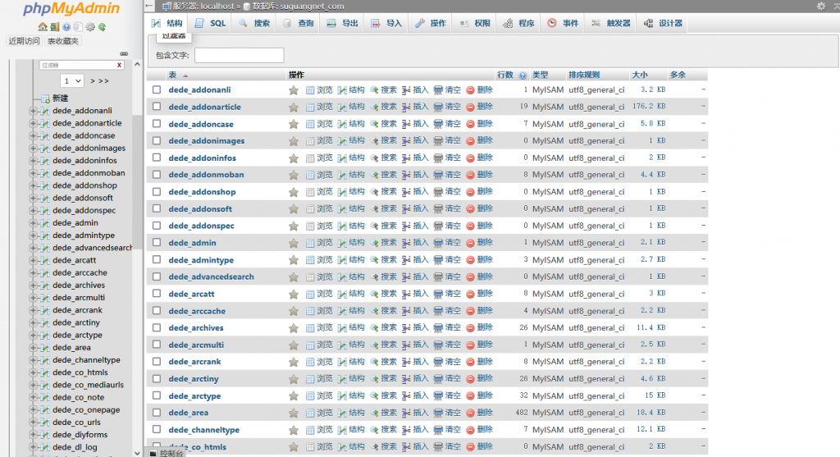The height and width of the screenshot is (457, 840).
Task: Expand dede_co_note in the sidebar tree
Action: point(33,398)
